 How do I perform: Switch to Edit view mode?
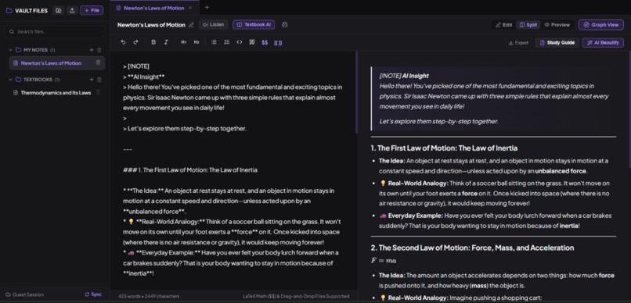coord(504,25)
